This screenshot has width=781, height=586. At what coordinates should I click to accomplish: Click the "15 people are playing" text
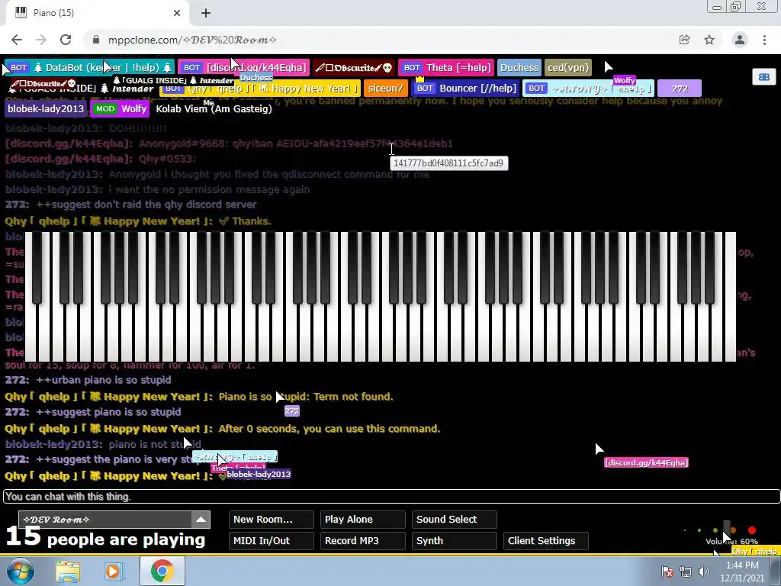point(105,537)
